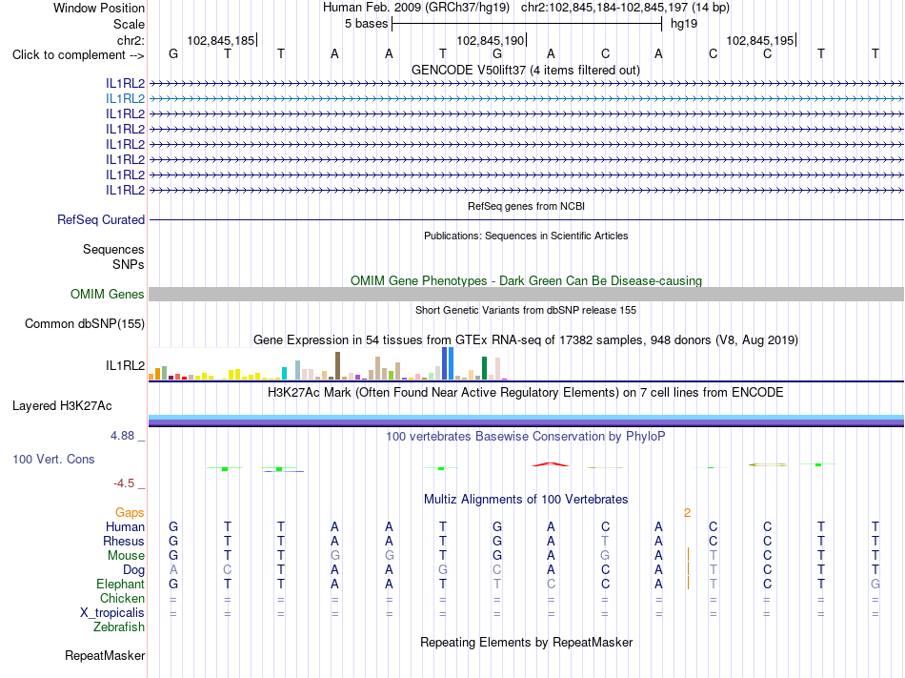Image resolution: width=905 pixels, height=678 pixels.
Task: Click 'Multiz Alignments of 100 Vertebrates' title
Action: (526, 500)
